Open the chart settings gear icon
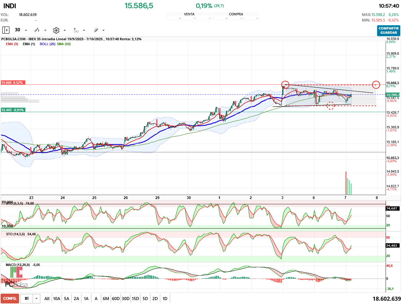 point(56,30)
